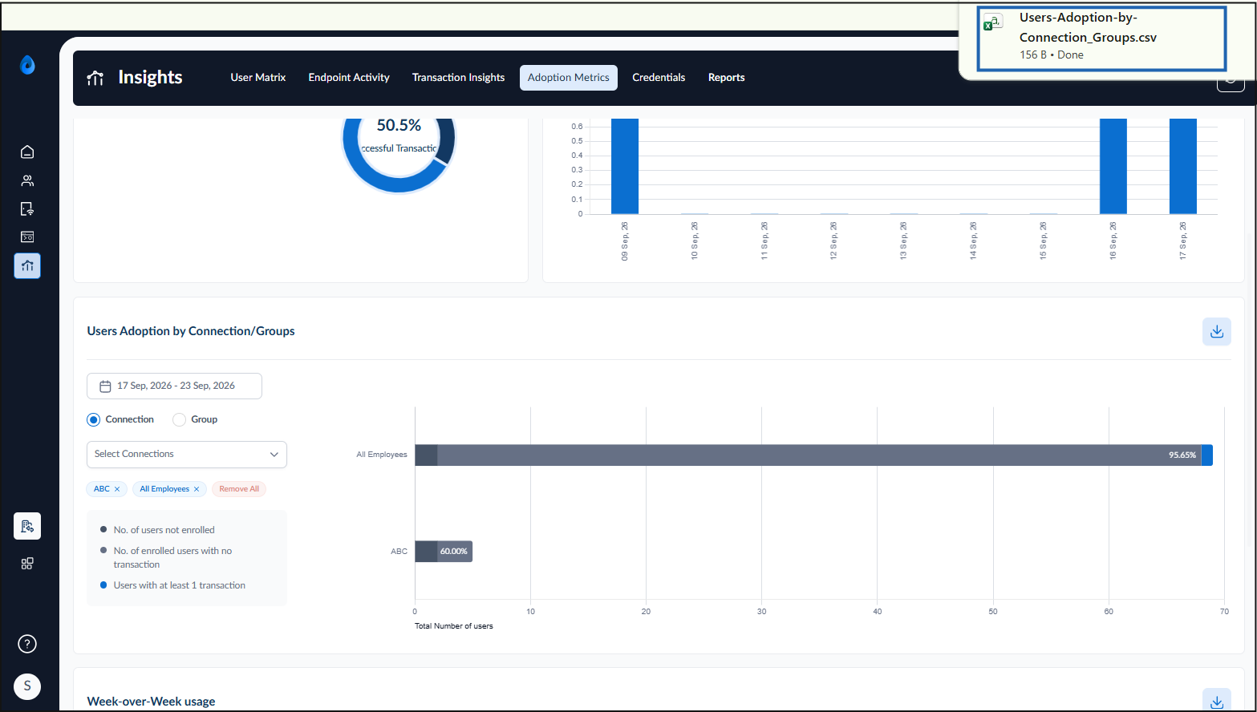Viewport: 1257px width, 712px height.
Task: Open the Home icon in sidebar
Action: (x=27, y=152)
